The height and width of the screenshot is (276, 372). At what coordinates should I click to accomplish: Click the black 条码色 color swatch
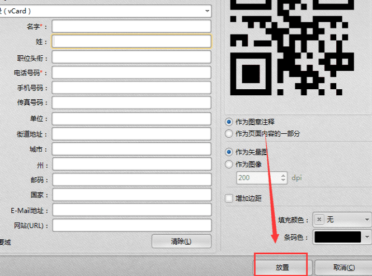(338, 237)
